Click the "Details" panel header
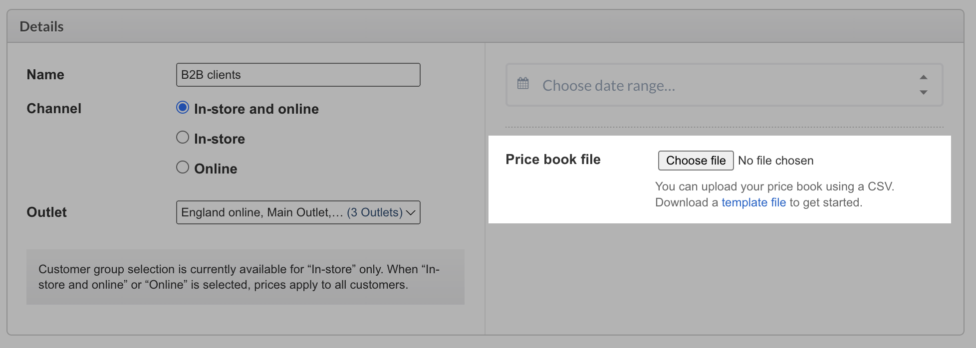Image resolution: width=976 pixels, height=348 pixels. pyautogui.click(x=42, y=26)
